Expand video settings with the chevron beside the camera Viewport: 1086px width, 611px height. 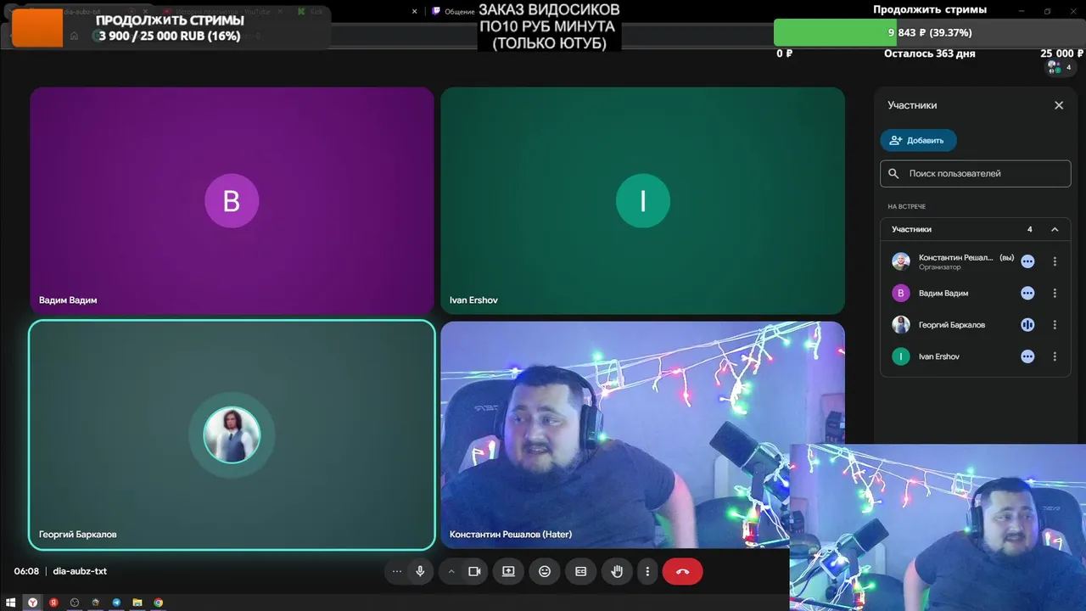451,571
